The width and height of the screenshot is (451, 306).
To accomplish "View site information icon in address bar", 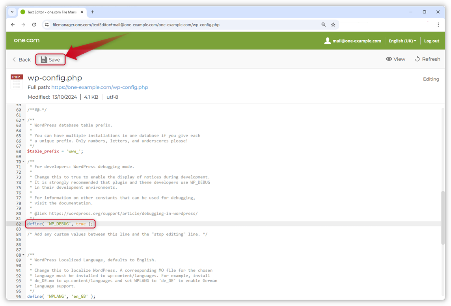I will coord(47,24).
